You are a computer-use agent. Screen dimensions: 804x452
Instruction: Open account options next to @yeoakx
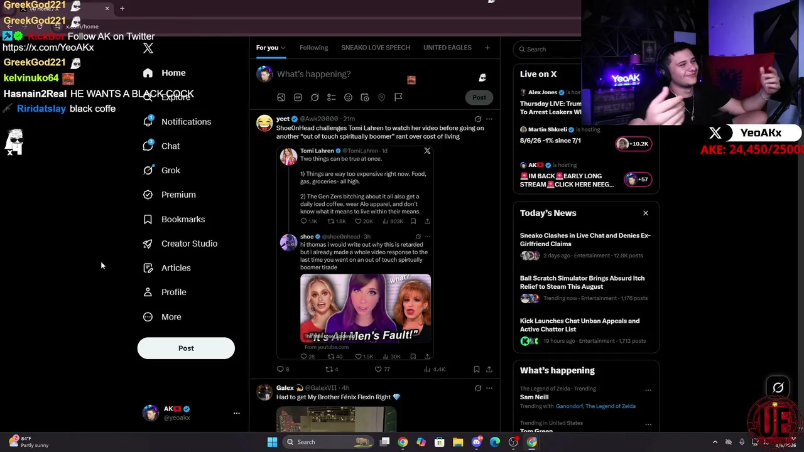pos(237,413)
